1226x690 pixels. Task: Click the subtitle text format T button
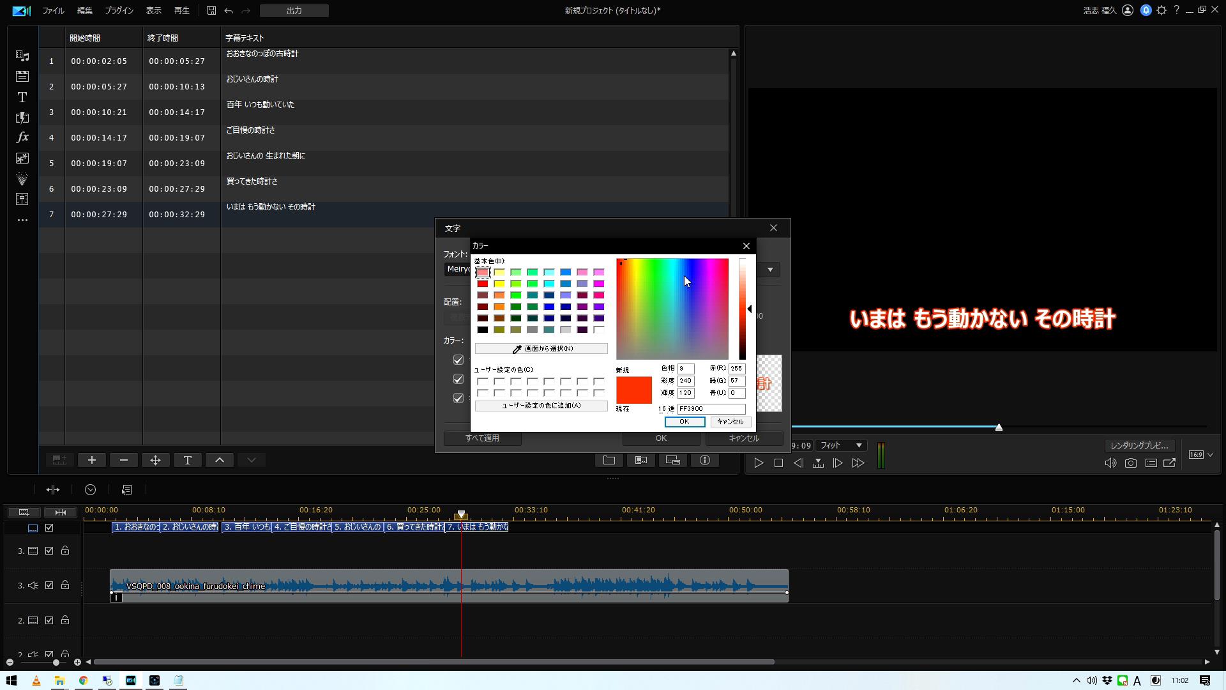click(x=188, y=460)
